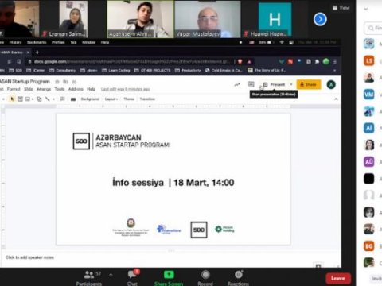Expand the caret next to Participants

111,275
